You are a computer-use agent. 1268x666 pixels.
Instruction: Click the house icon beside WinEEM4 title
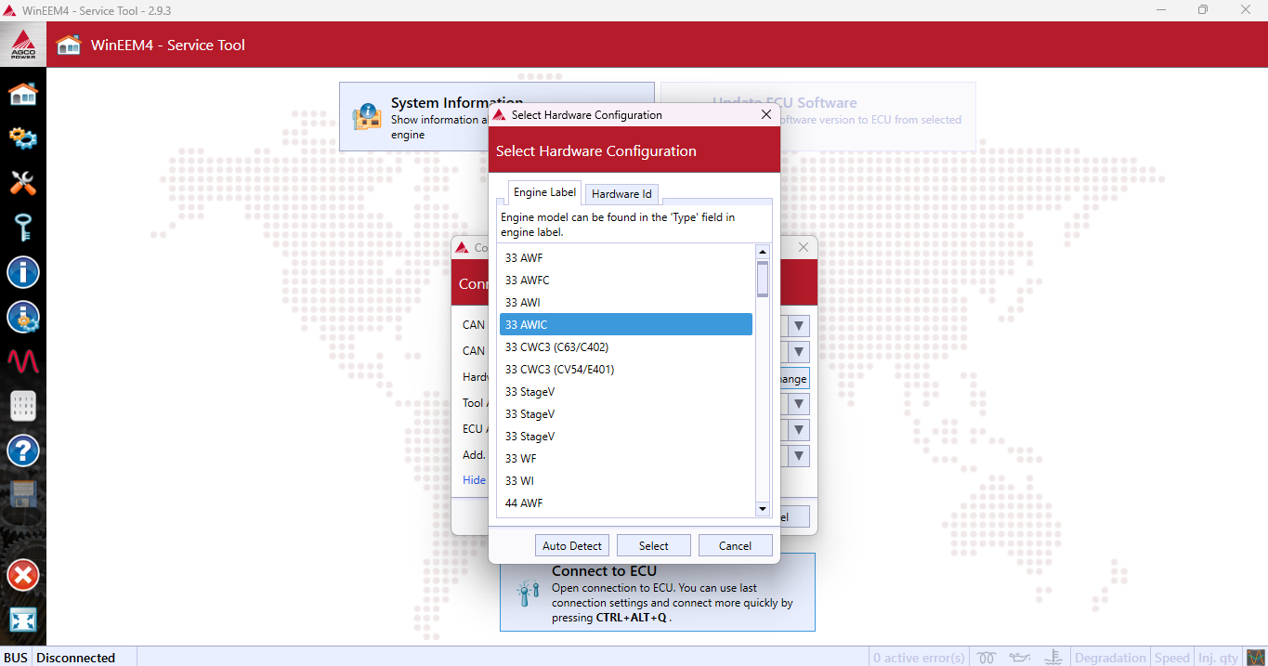pos(69,45)
